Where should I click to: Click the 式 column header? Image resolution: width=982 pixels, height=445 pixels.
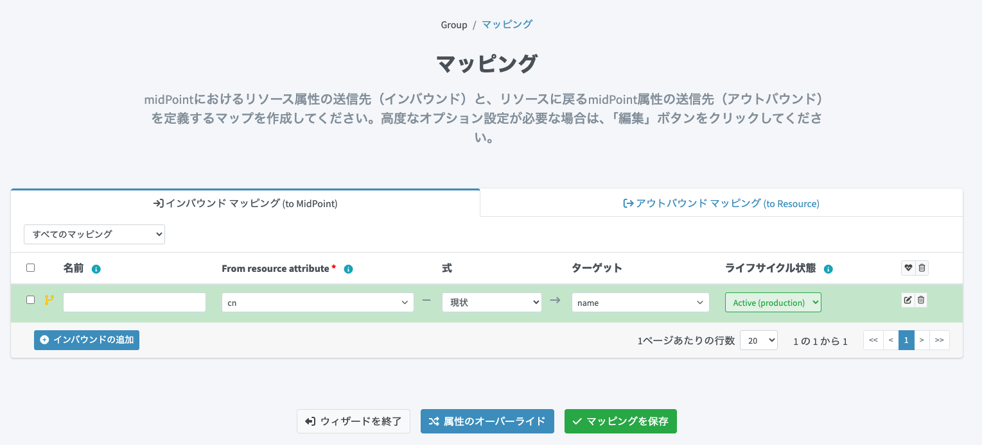(447, 268)
